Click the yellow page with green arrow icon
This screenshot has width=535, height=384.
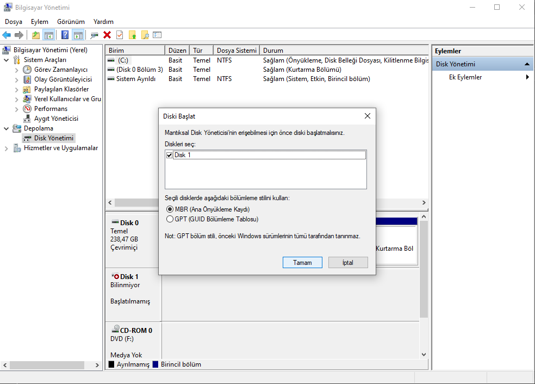[x=132, y=35]
